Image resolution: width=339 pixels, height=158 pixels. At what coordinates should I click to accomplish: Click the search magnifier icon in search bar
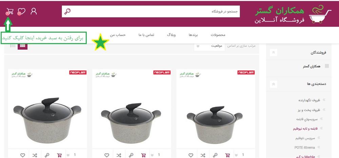click(x=67, y=11)
